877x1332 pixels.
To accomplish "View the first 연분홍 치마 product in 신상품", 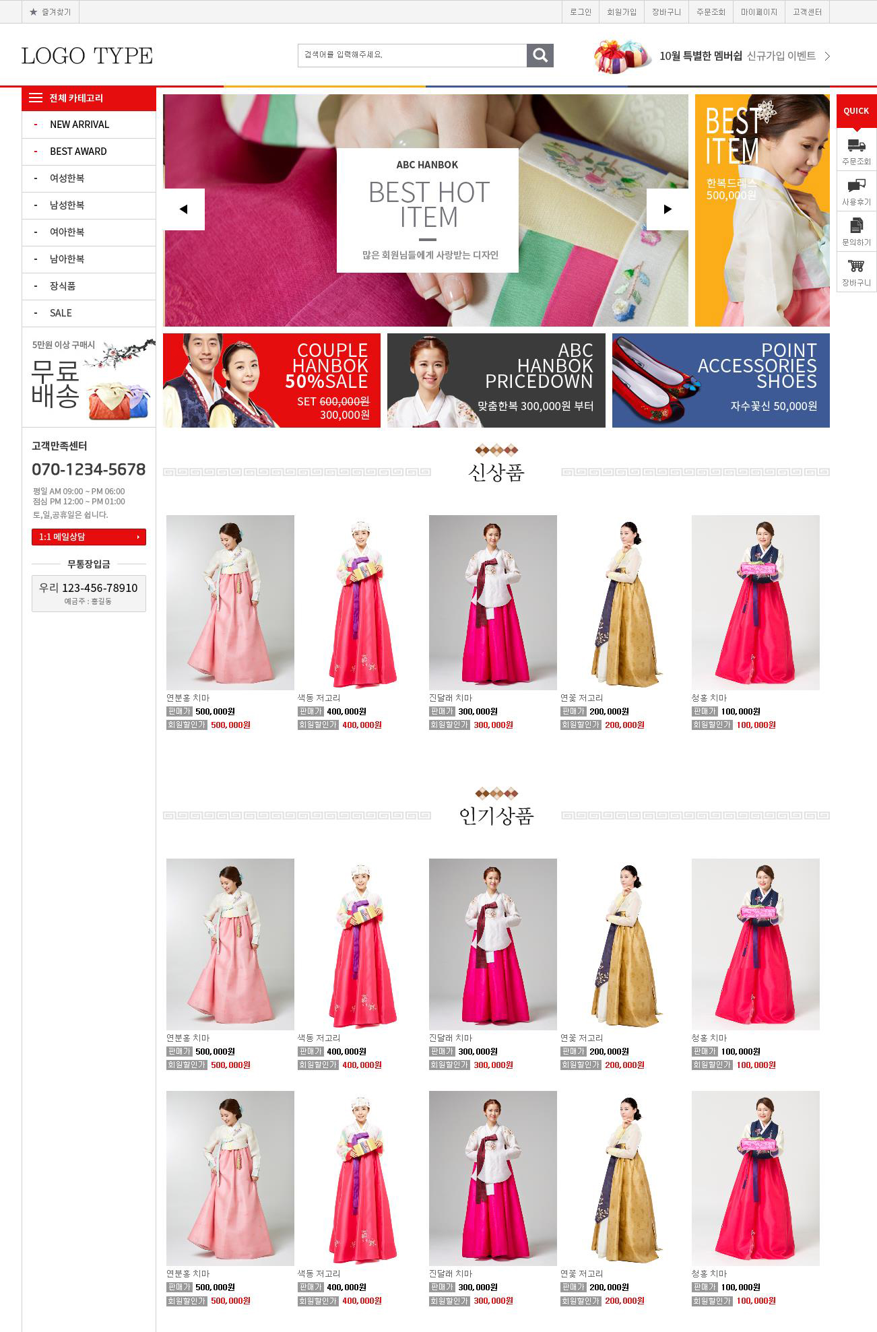I will tap(230, 602).
